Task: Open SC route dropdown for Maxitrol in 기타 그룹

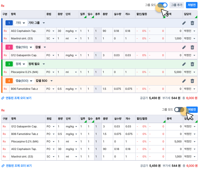Action: [x=51, y=38]
